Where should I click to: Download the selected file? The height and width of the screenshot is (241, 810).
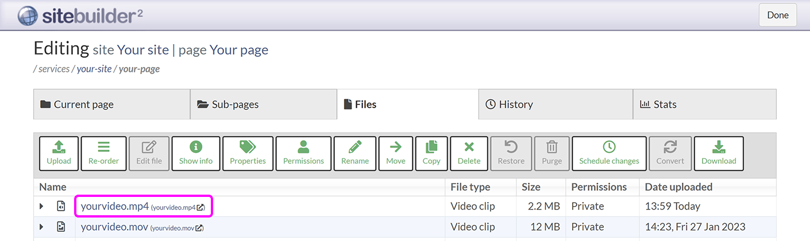pyautogui.click(x=718, y=153)
